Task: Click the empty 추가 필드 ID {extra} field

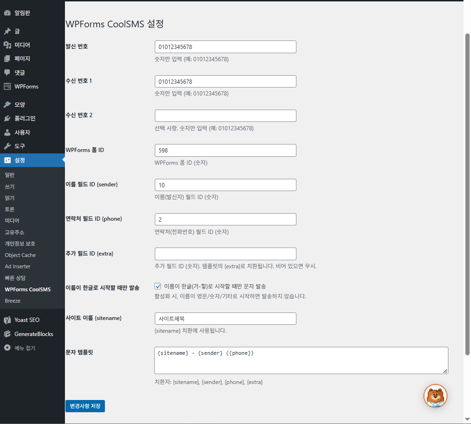Action: [x=225, y=254]
